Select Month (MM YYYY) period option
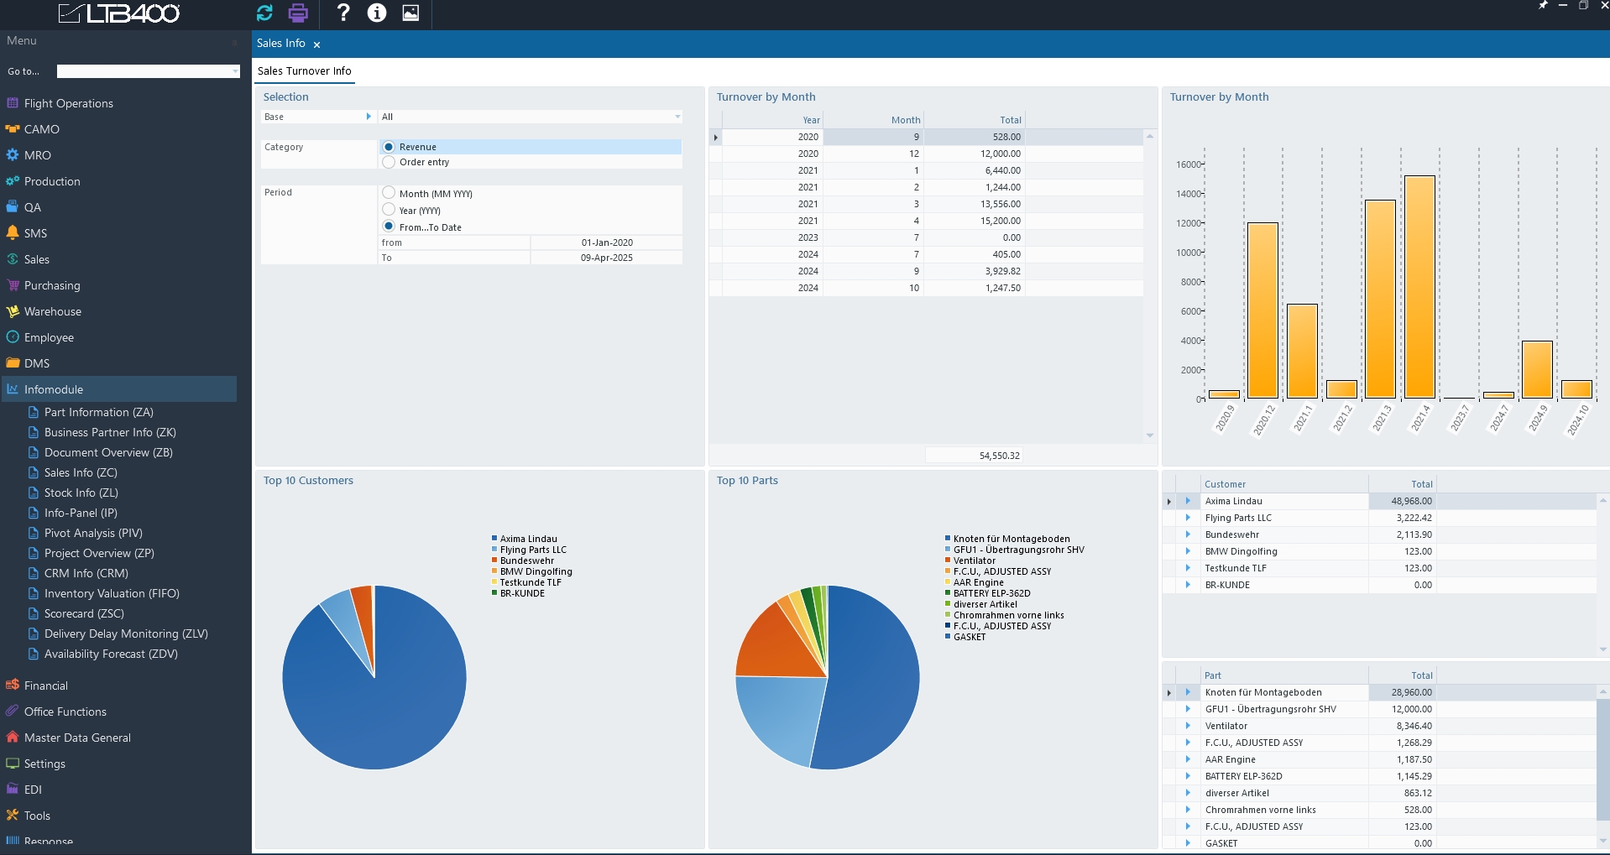1610x855 pixels. coord(389,193)
